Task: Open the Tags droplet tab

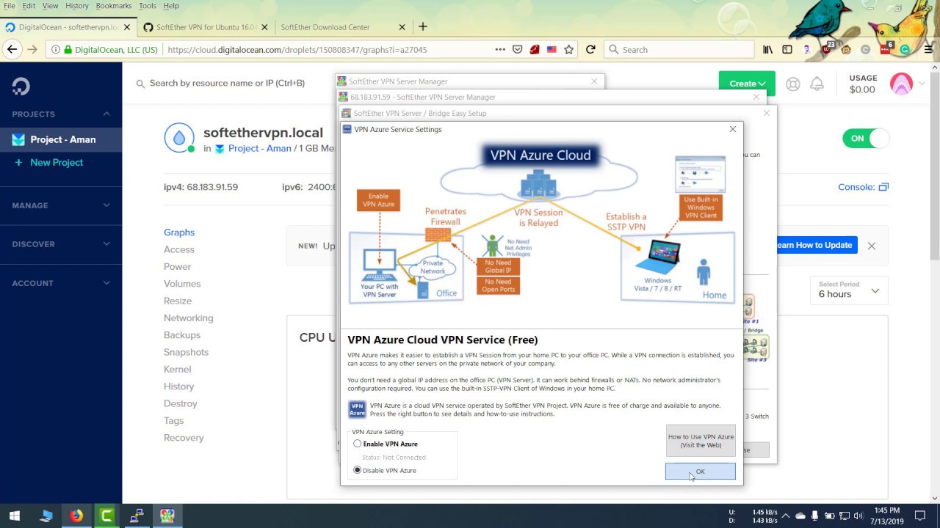Action: pos(174,421)
